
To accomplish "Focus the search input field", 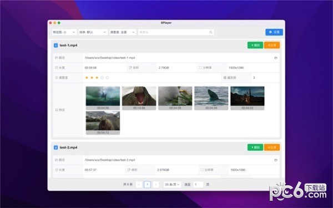I will (x=176, y=32).
